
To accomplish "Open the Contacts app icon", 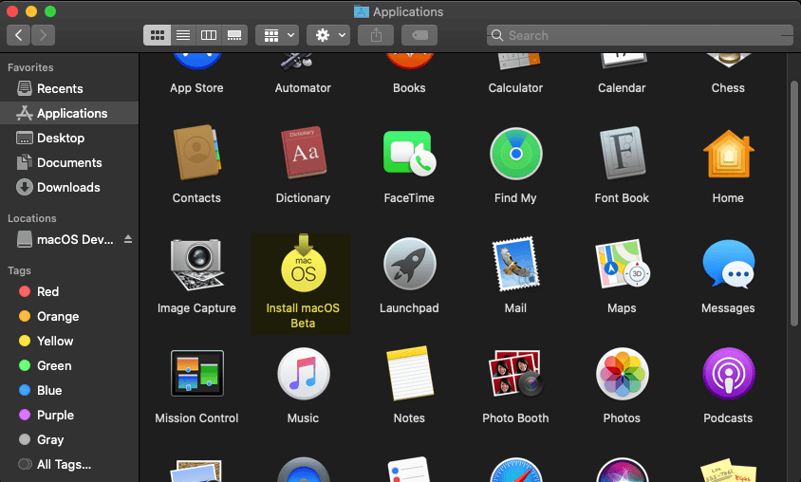I will [x=196, y=152].
